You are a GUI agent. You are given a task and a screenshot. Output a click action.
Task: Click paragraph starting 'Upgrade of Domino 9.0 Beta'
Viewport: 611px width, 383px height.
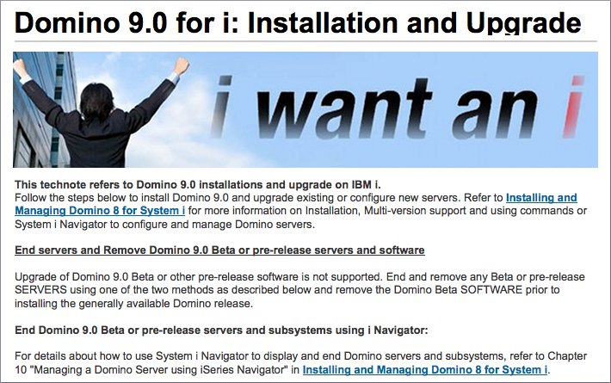coord(300,290)
